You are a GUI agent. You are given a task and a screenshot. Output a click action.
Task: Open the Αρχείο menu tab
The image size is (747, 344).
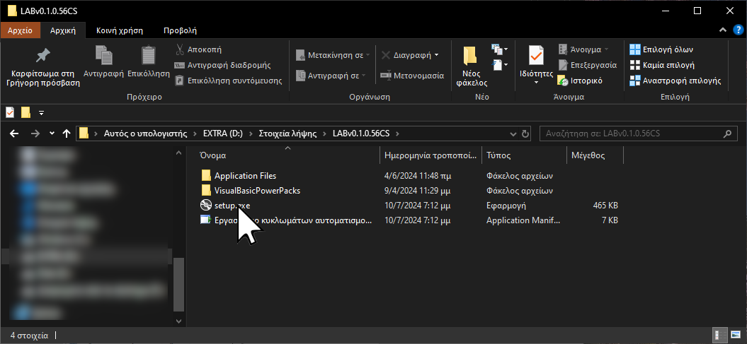20,30
